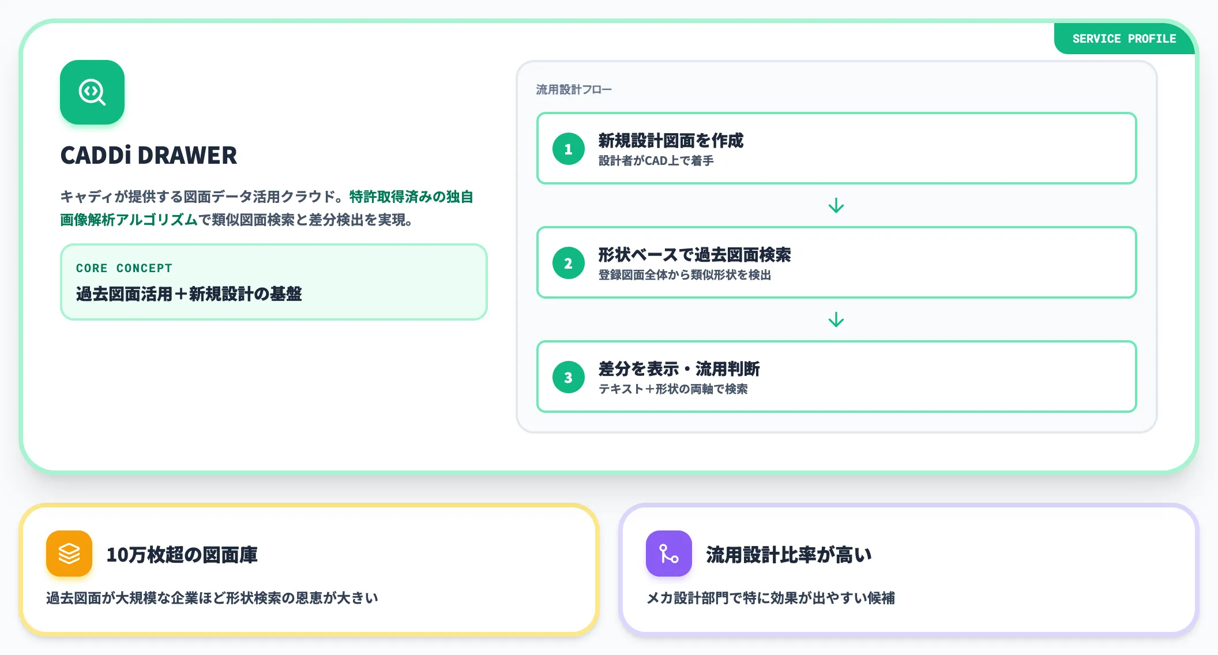Viewport: 1218px width, 655px height.
Task: Click the 過去図面活用＋新規設計の基盤 text
Action: pyautogui.click(x=189, y=294)
